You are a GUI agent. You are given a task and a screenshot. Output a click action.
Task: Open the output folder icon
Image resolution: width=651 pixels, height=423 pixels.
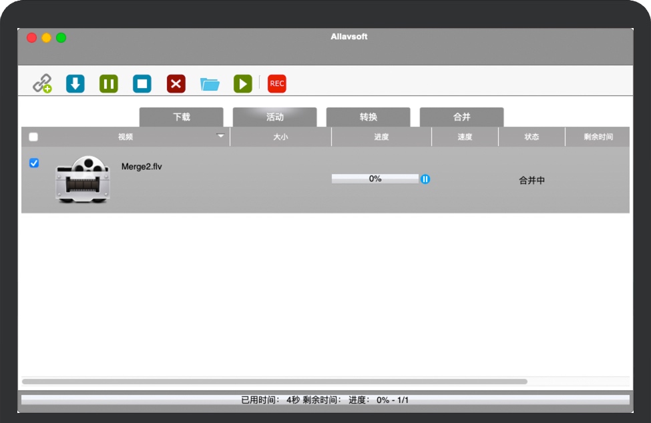click(x=210, y=83)
